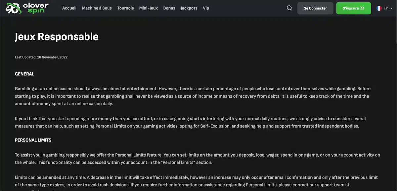This screenshot has width=397, height=191.
Task: Open the Machine à Sous menu
Action: pyautogui.click(x=97, y=8)
